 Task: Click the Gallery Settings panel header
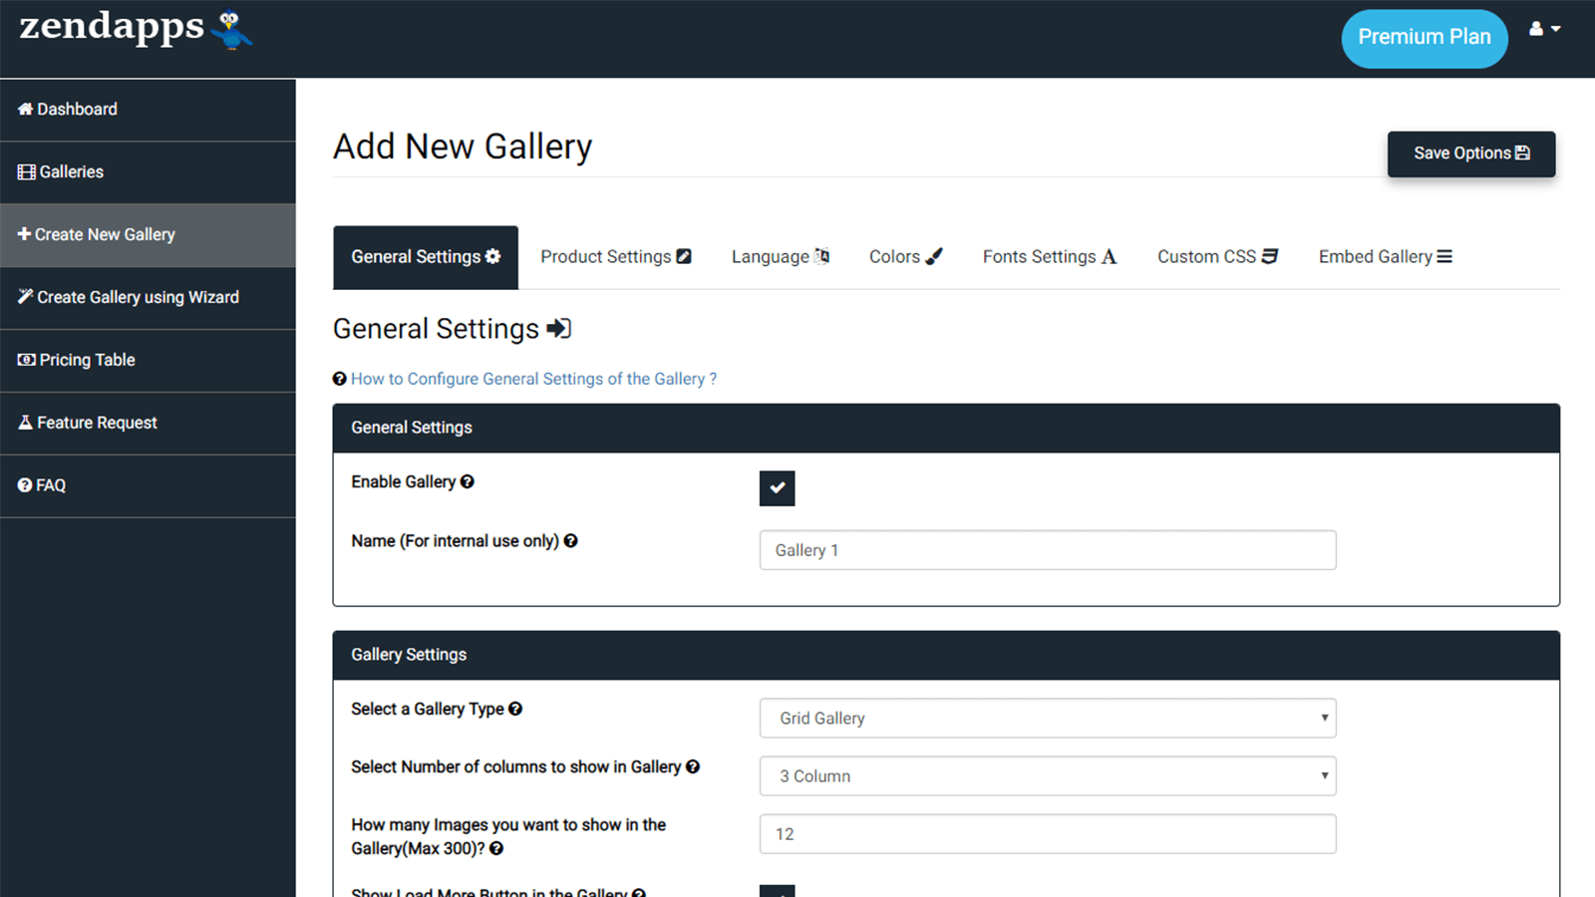pos(946,655)
